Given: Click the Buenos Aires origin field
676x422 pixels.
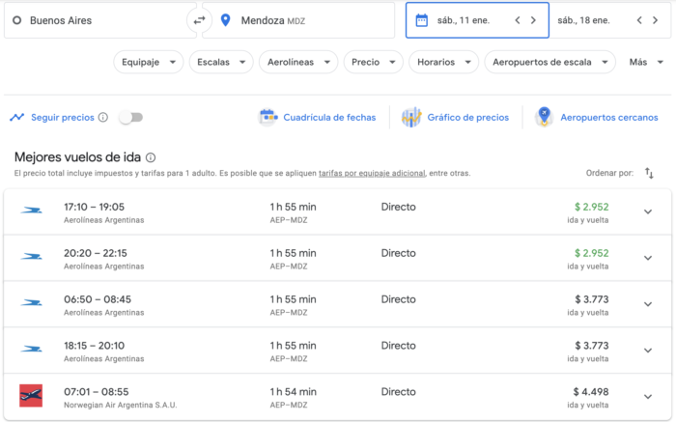Looking at the screenshot, I should point(97,20).
